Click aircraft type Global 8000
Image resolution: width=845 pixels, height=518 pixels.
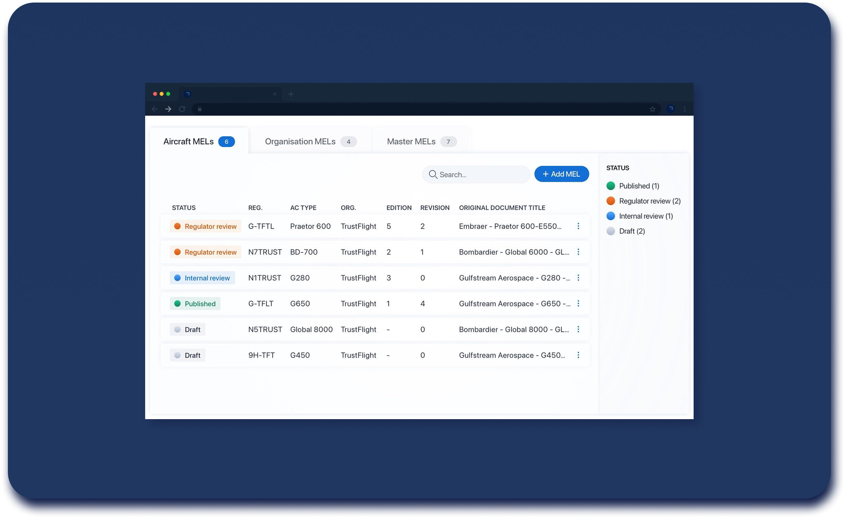pos(311,329)
